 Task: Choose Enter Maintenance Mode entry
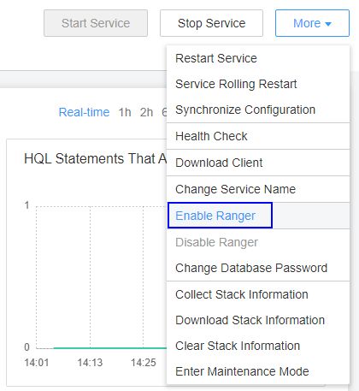click(x=258, y=371)
